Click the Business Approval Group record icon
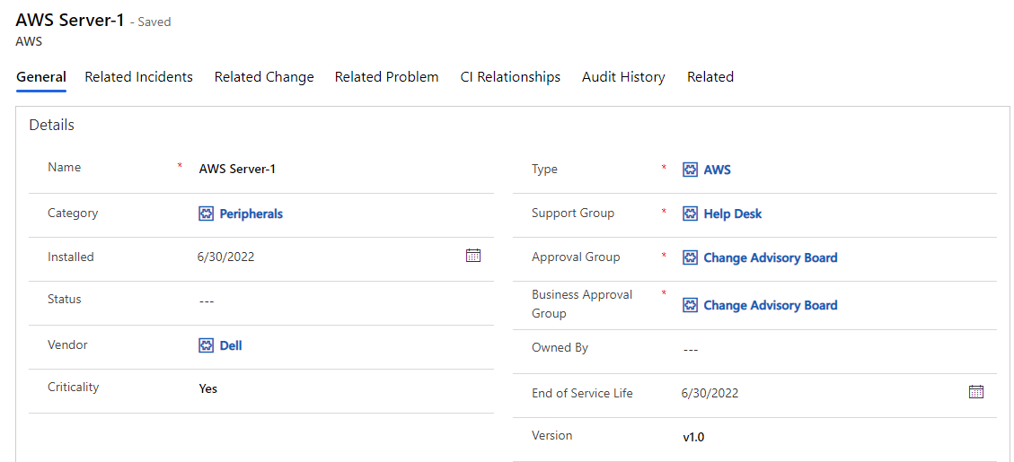Screen dimensions: 1014x462 click(690, 305)
